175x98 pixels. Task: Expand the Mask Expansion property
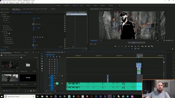[3, 43]
